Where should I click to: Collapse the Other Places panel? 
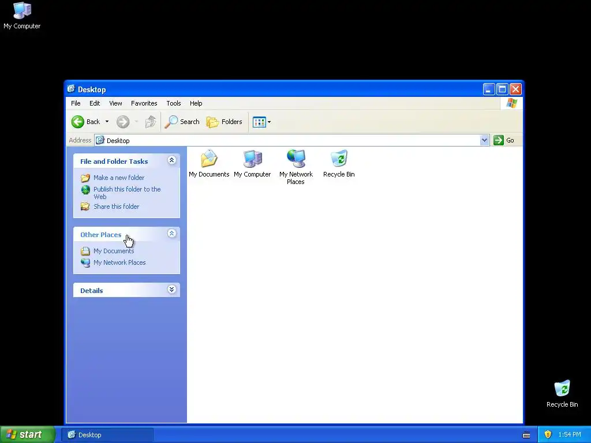[171, 234]
